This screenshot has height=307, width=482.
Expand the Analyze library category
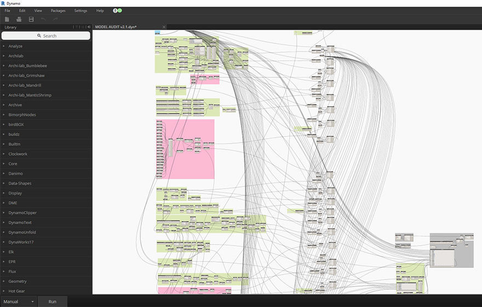46,46
